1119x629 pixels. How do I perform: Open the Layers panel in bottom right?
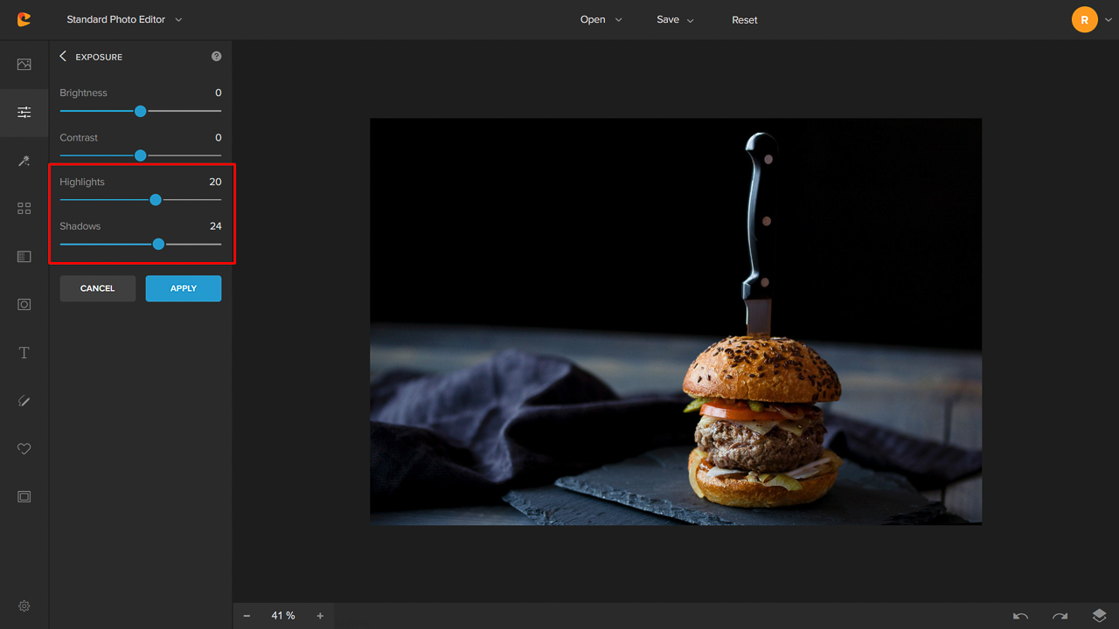1099,615
